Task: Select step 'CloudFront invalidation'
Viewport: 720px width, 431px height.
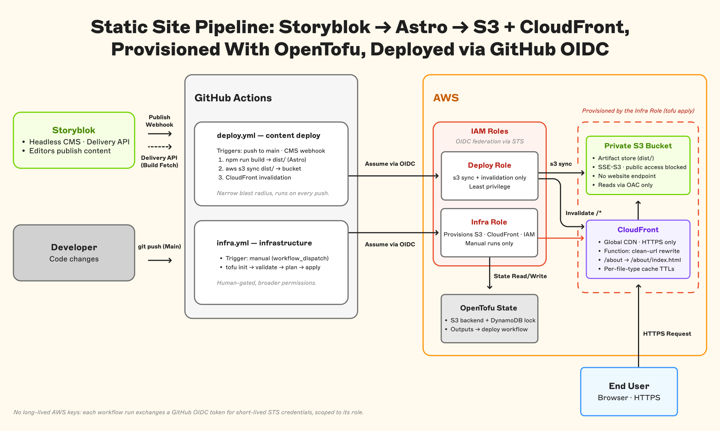Action: [258, 178]
